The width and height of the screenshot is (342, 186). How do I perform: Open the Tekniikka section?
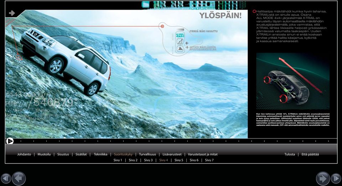pyautogui.click(x=100, y=154)
